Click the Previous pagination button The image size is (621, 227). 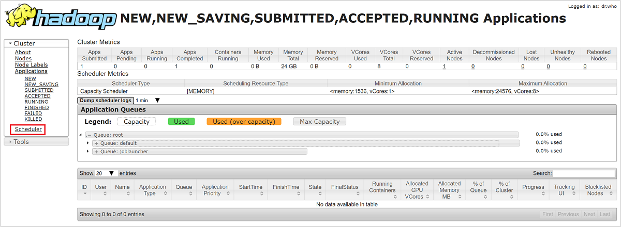(x=568, y=214)
